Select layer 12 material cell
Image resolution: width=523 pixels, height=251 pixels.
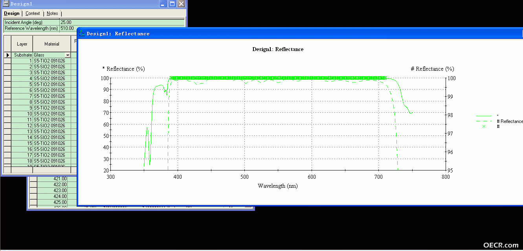[x=52, y=126]
